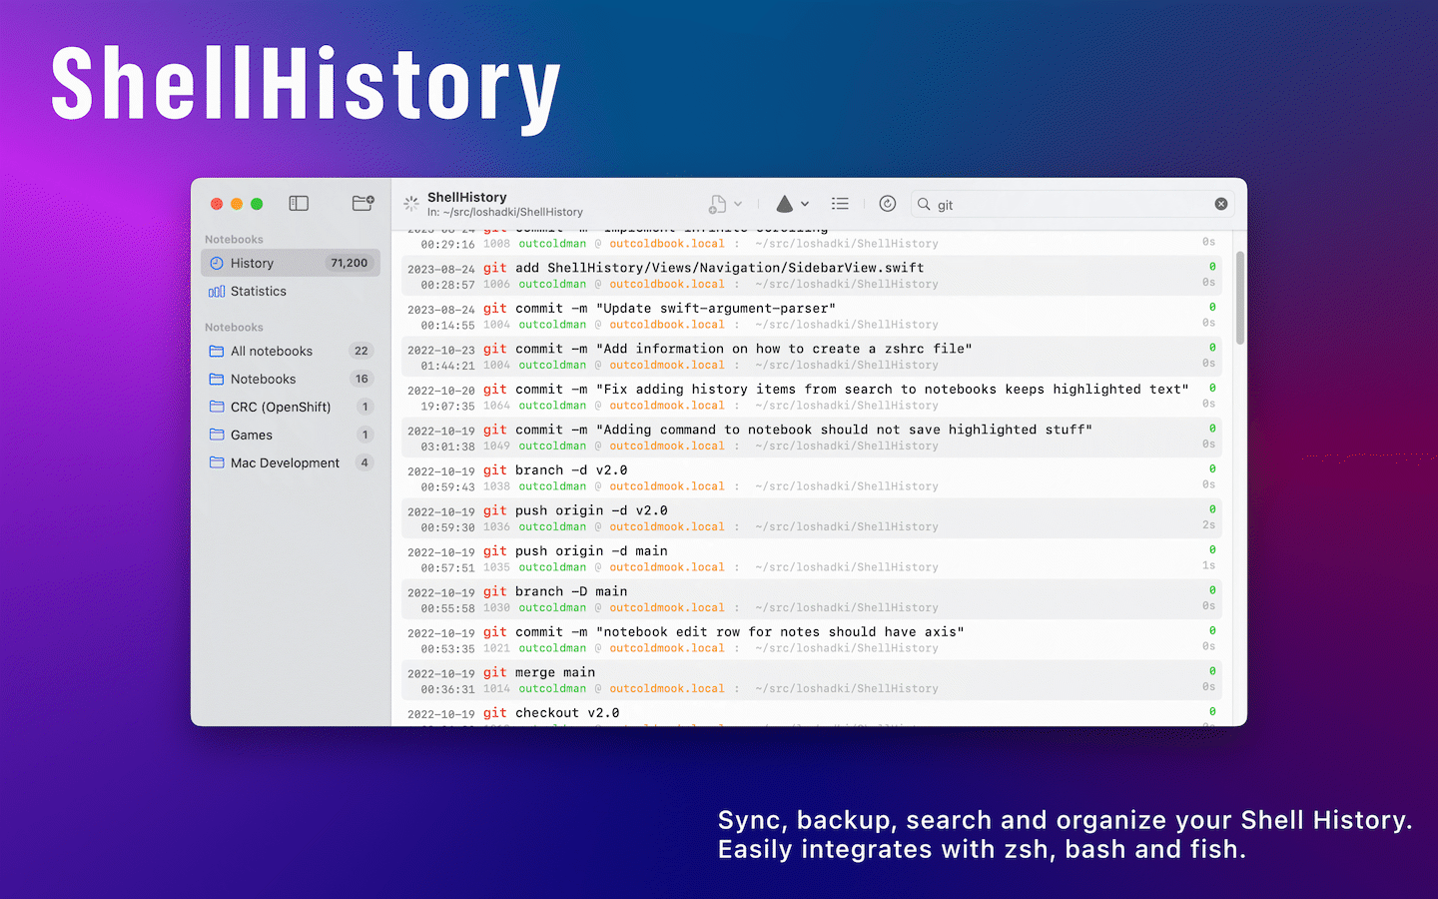Select the Fix adding history items commit
The image size is (1438, 899).
[x=814, y=397]
